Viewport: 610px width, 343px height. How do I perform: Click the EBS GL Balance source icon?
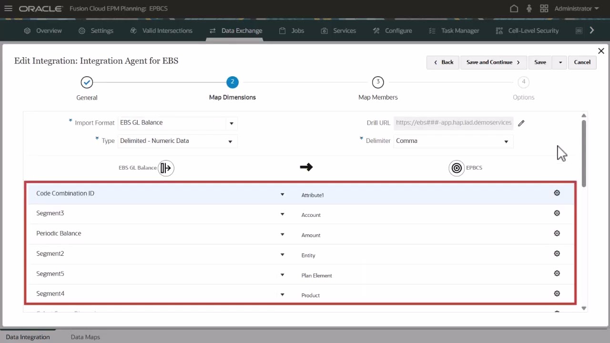[166, 168]
